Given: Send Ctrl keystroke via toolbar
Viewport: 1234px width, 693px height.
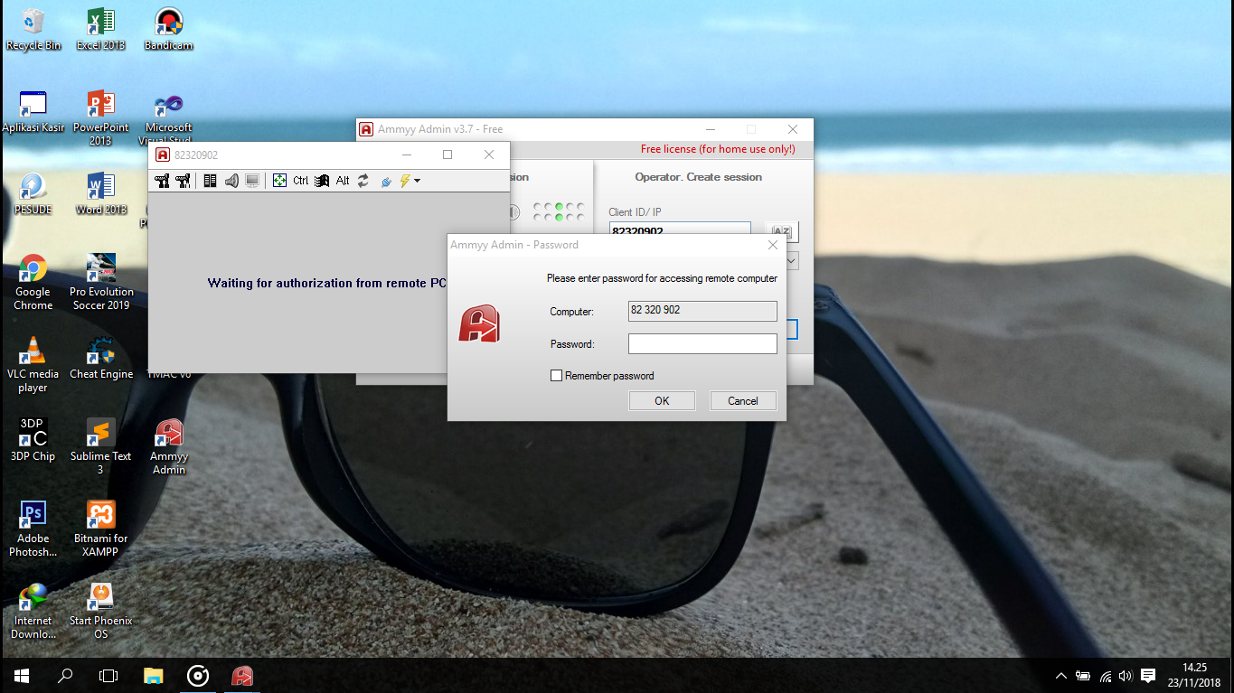Looking at the screenshot, I should coord(300,181).
